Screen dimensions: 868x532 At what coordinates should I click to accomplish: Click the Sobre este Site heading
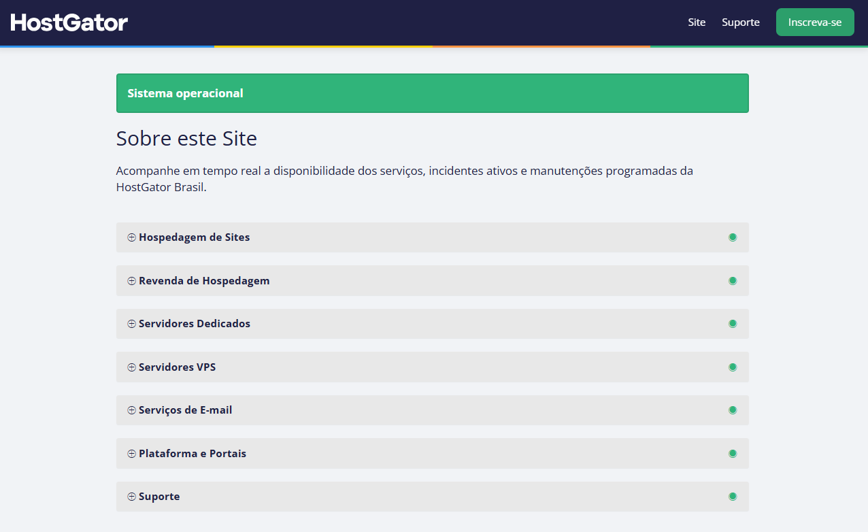coord(186,139)
